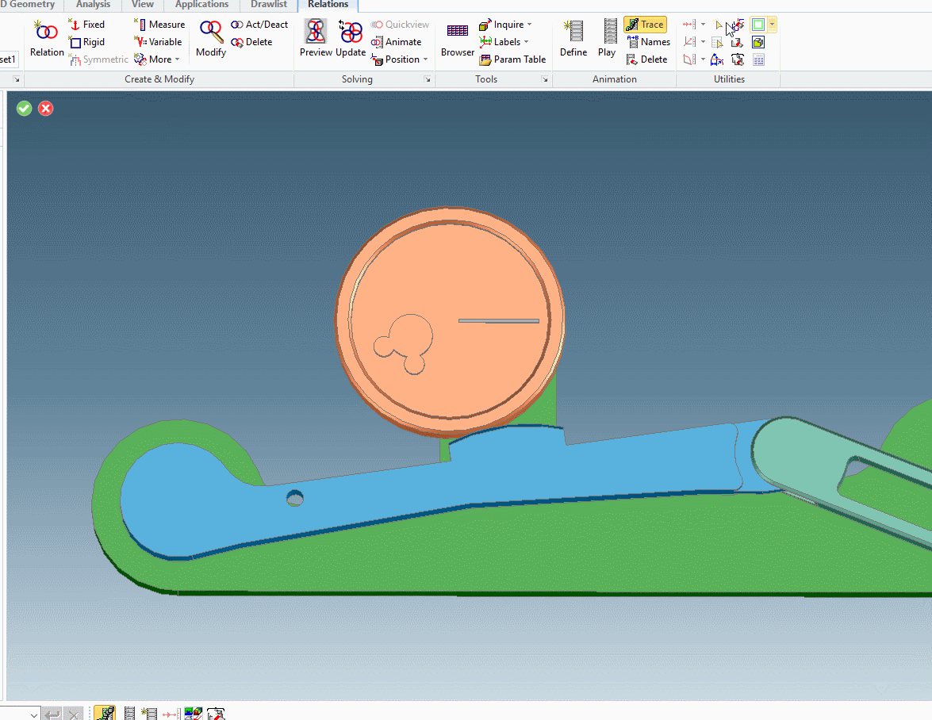Switch to the Geometry tab
932x720 pixels.
(x=29, y=5)
